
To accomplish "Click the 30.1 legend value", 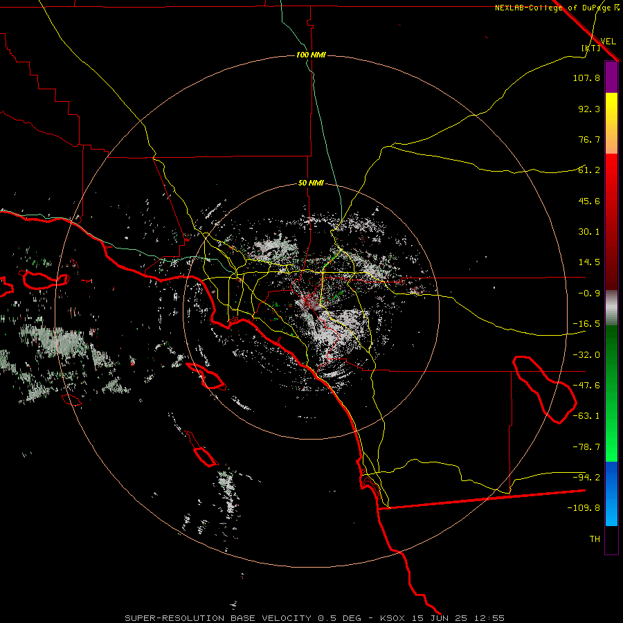I will 589,232.
